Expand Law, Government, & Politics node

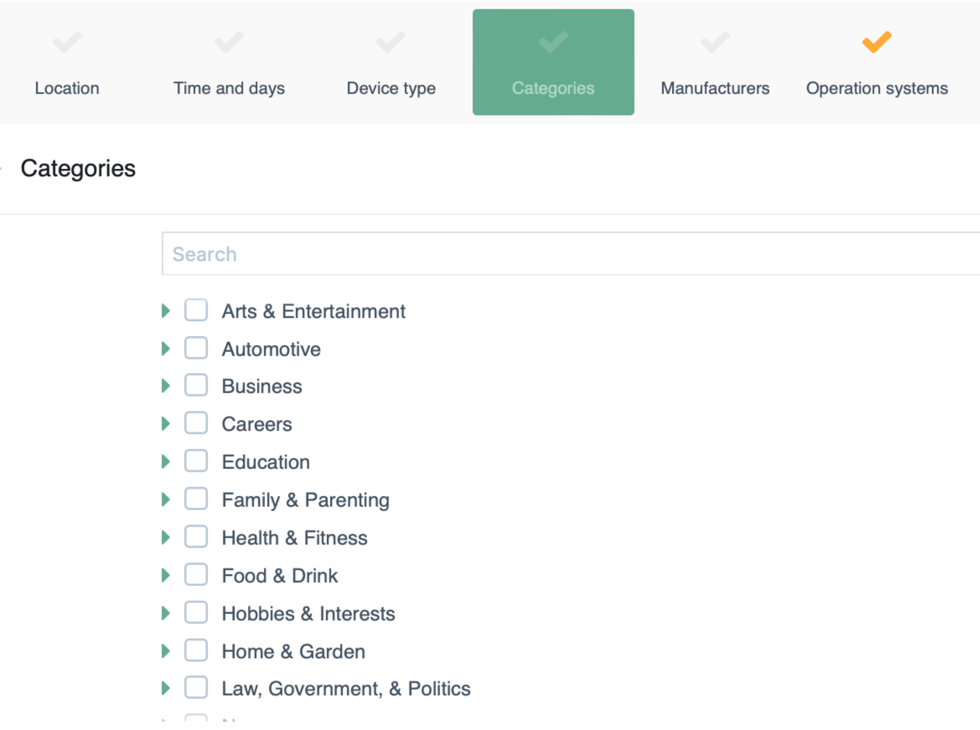tap(166, 689)
